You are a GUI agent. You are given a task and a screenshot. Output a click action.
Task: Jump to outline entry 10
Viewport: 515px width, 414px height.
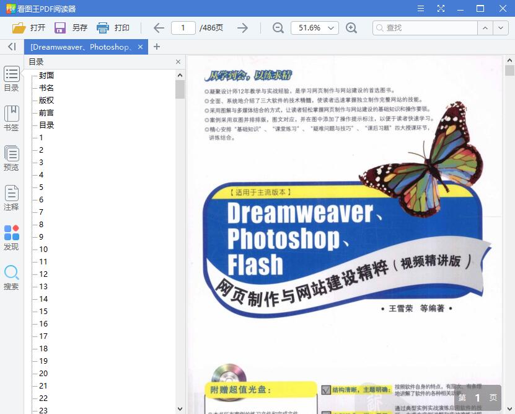tap(43, 250)
